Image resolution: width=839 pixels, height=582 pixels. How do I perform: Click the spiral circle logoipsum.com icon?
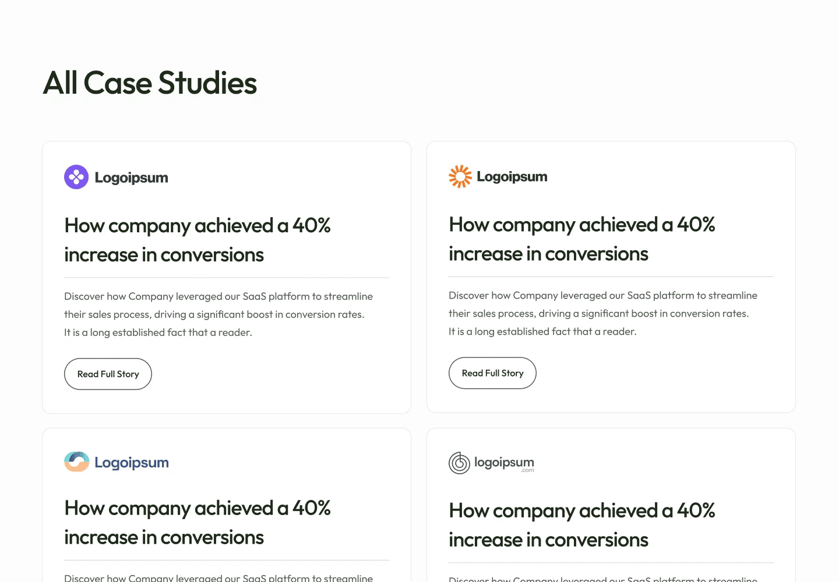(459, 463)
